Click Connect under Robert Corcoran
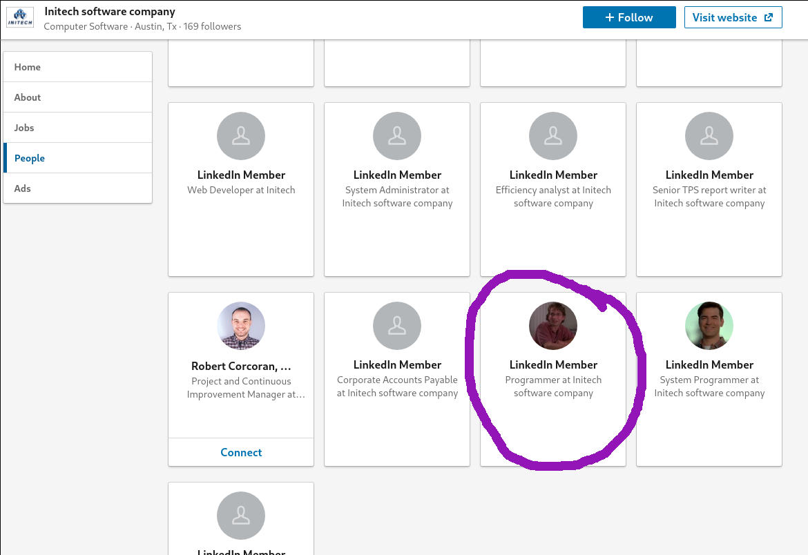 click(x=241, y=452)
